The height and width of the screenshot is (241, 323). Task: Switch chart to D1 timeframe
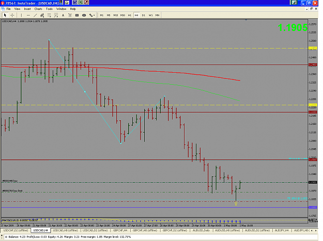pyautogui.click(x=144, y=15)
